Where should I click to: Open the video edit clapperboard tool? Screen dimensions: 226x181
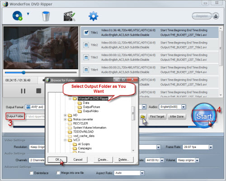(69, 16)
